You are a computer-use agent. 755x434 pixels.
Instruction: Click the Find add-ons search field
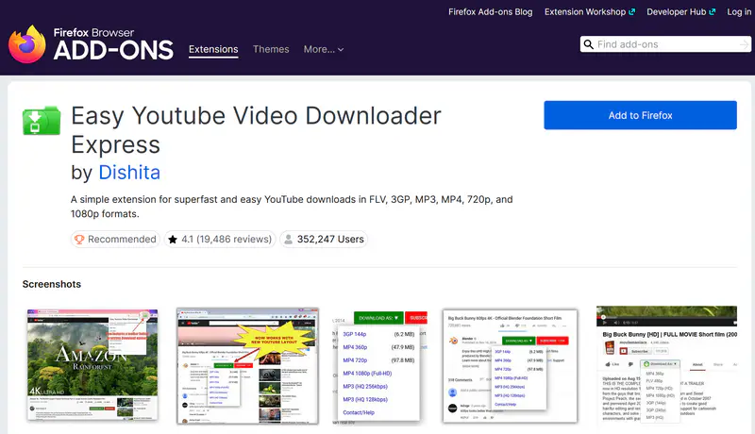[x=667, y=44]
